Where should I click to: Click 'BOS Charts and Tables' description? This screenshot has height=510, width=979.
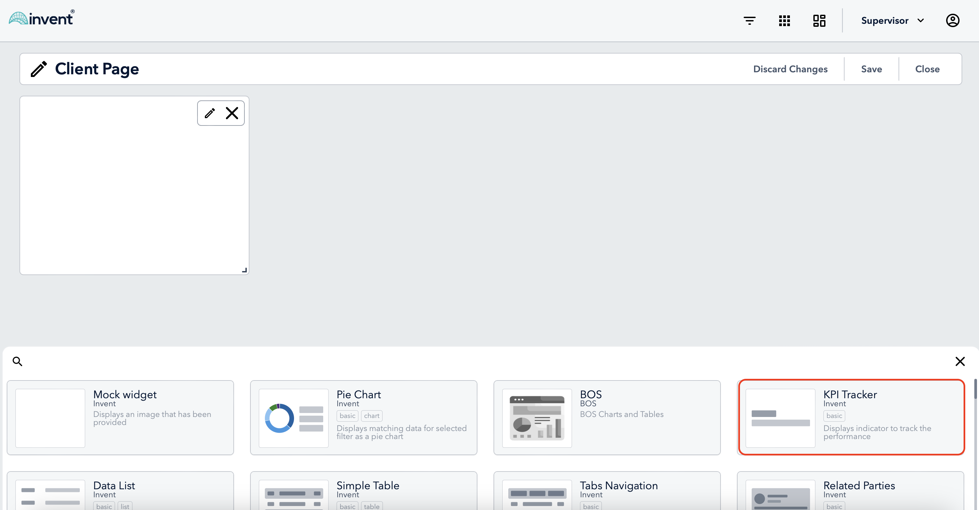pos(622,414)
